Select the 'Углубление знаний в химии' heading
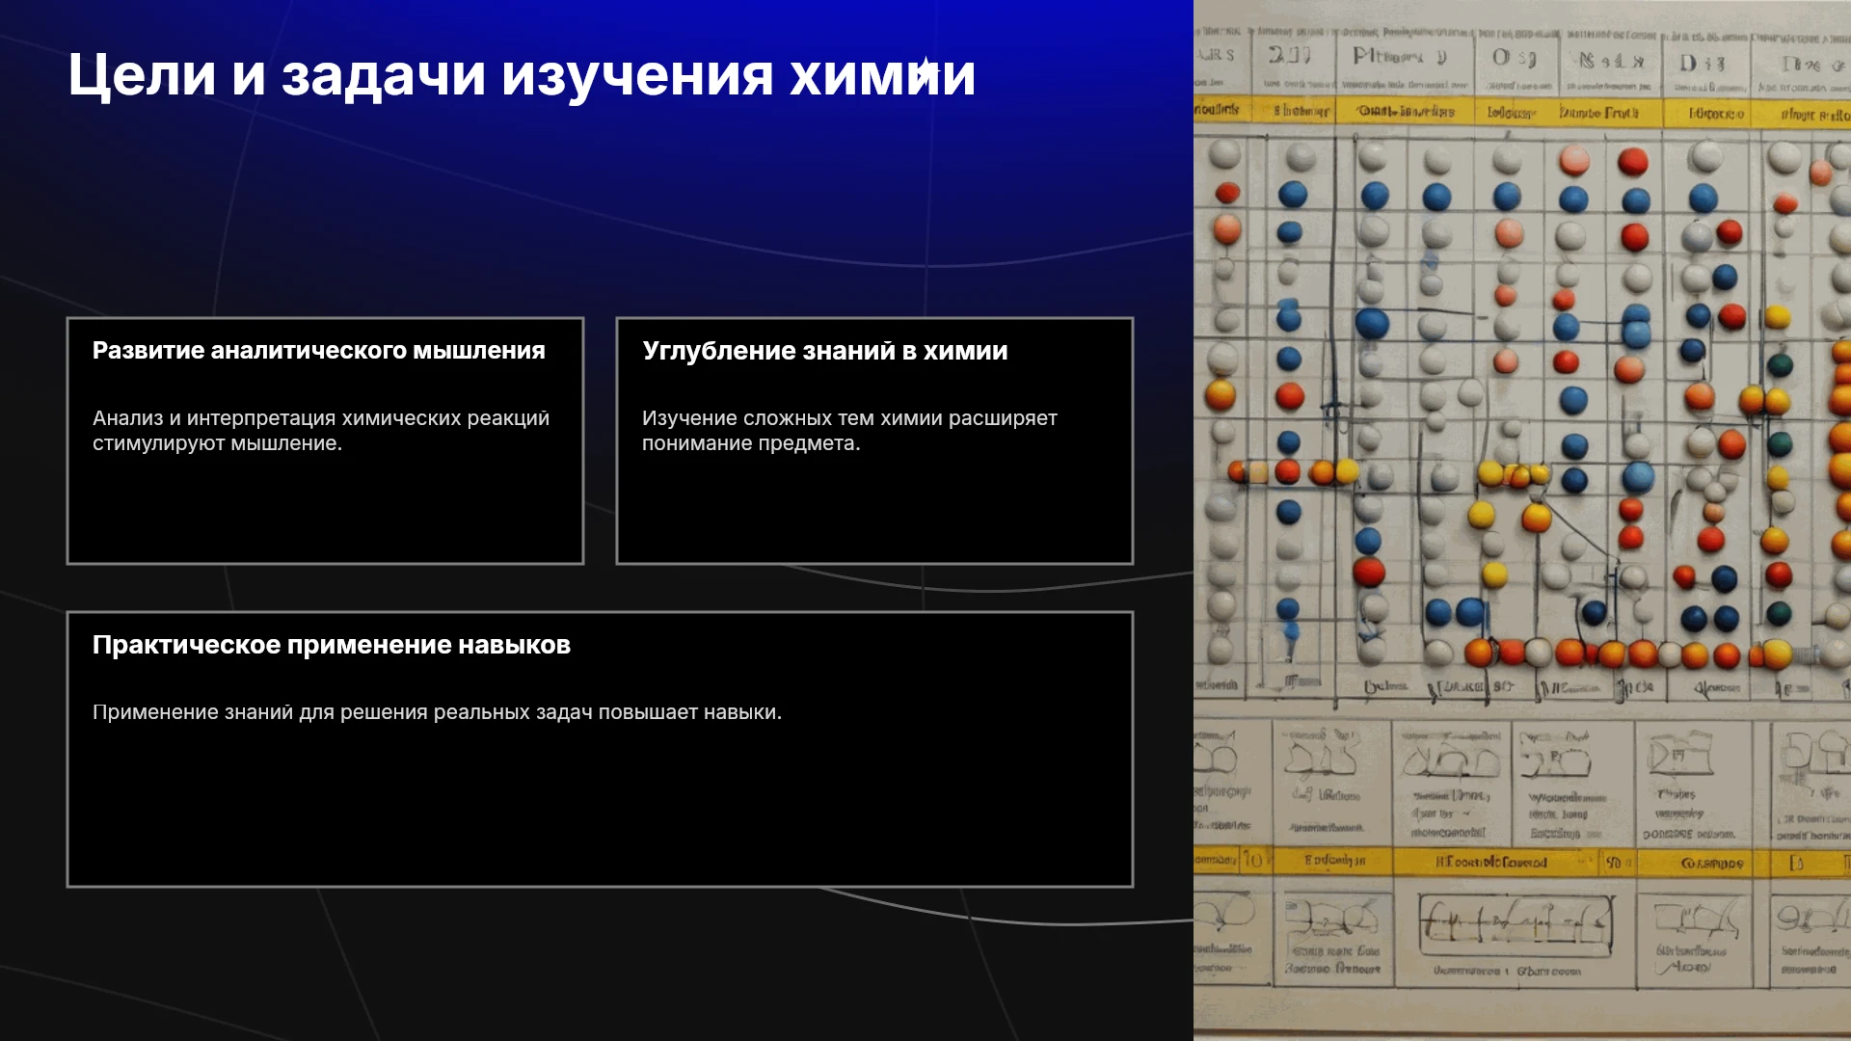This screenshot has height=1041, width=1851. 825,350
